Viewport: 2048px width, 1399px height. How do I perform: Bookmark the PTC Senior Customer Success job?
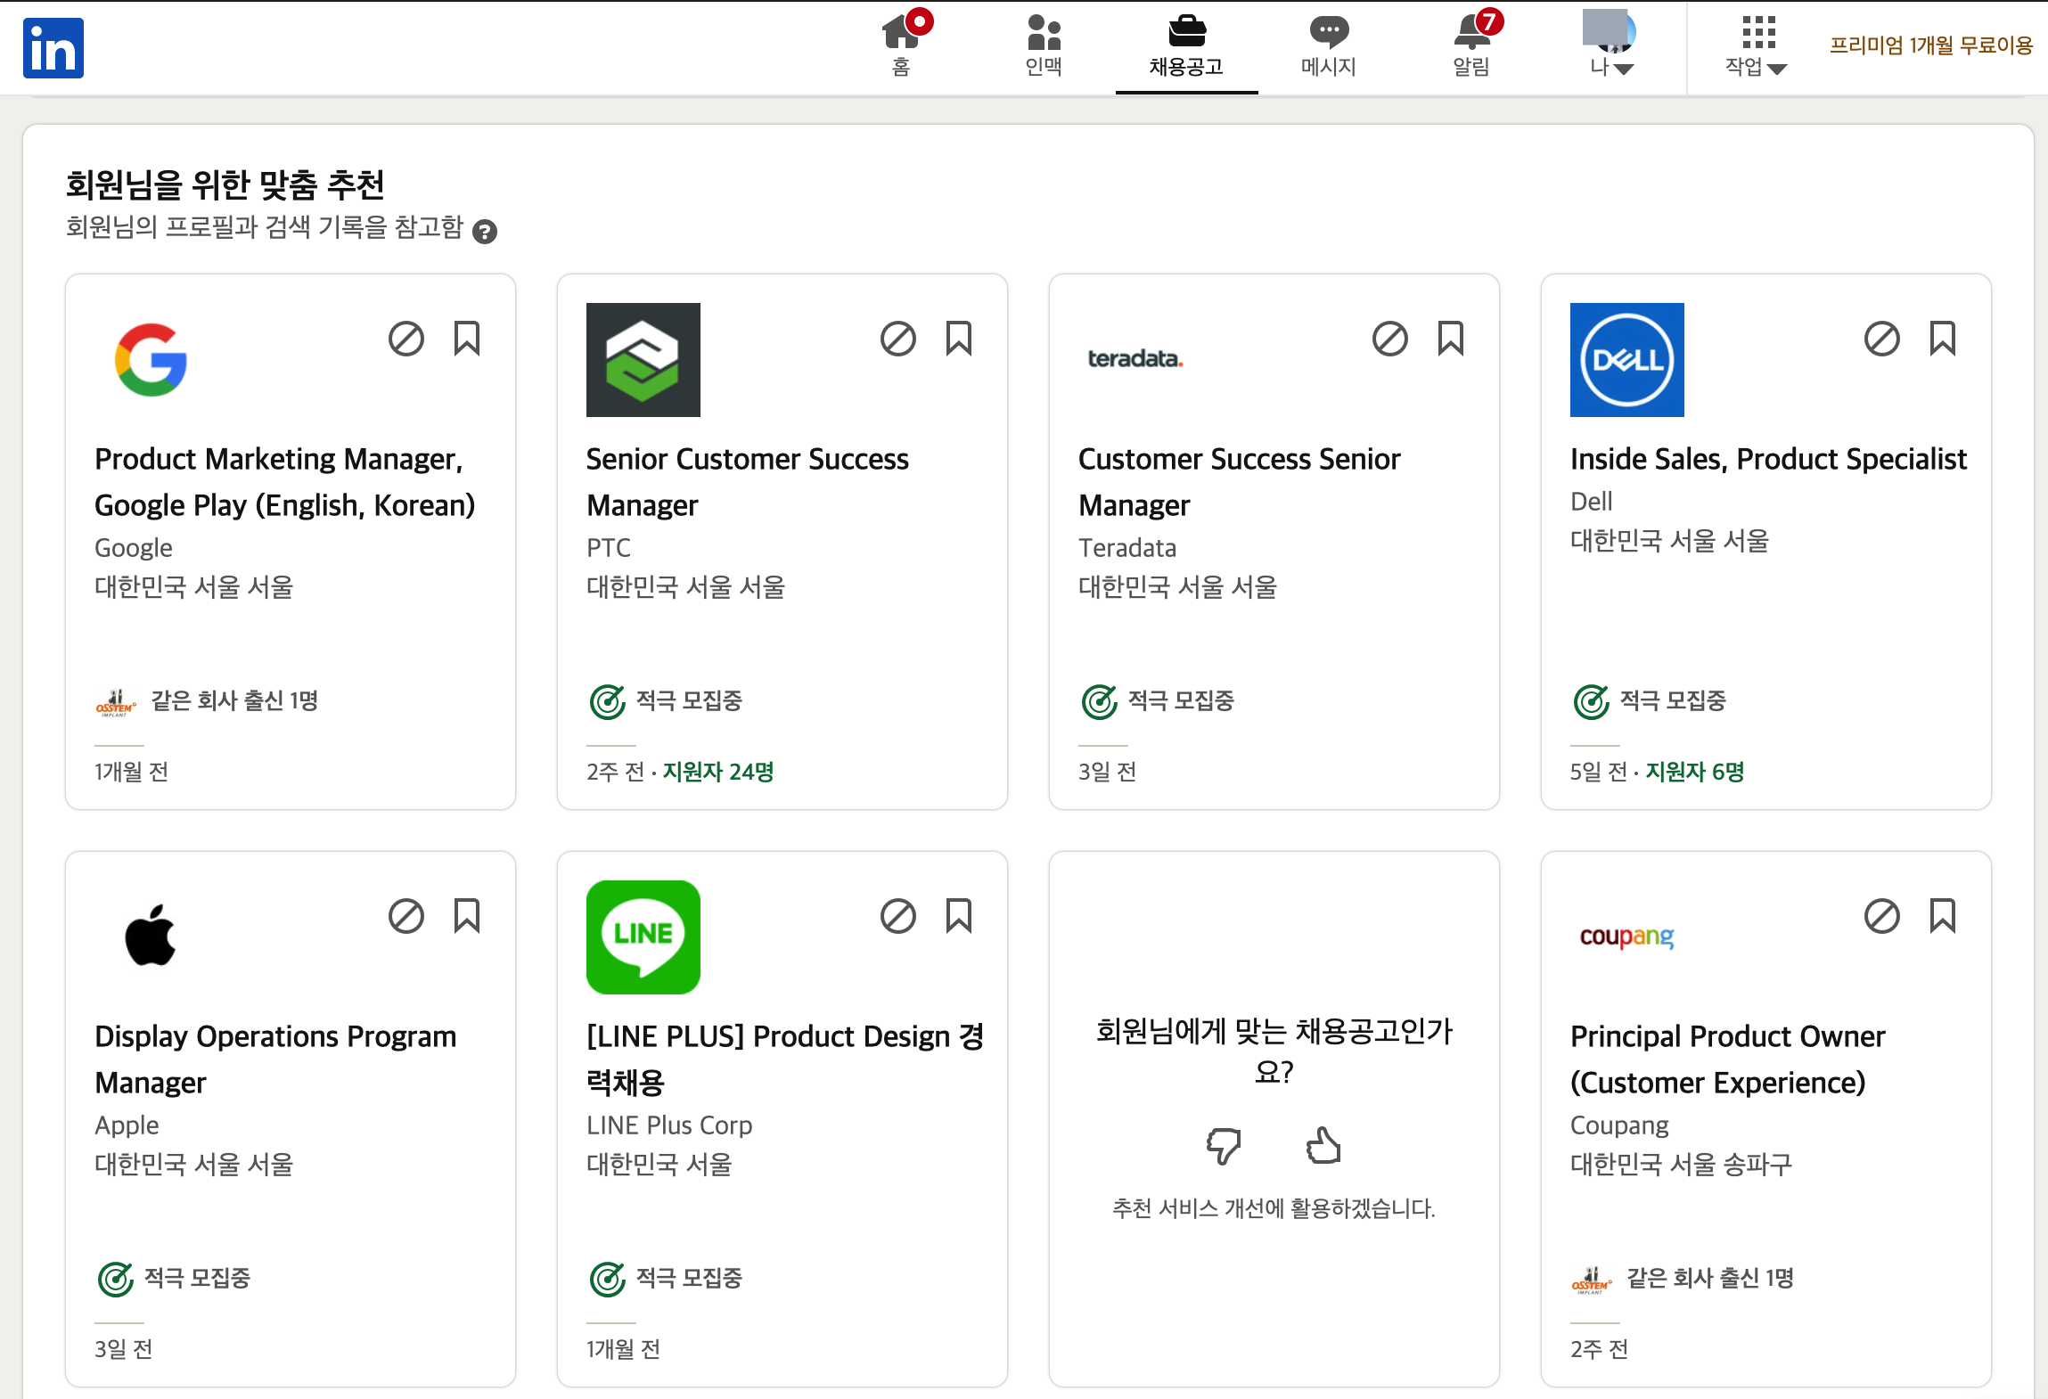point(959,339)
